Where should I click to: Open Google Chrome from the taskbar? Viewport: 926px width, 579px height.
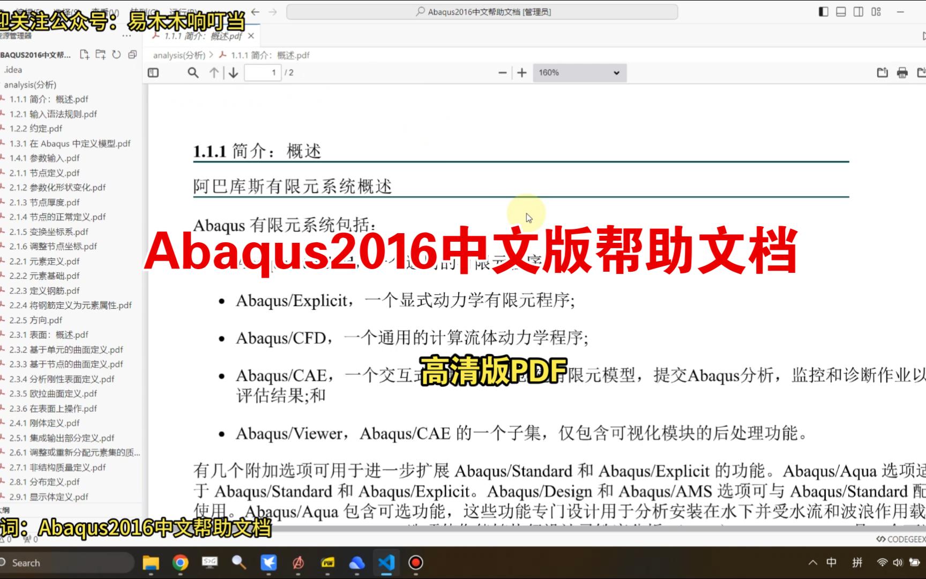tap(181, 563)
